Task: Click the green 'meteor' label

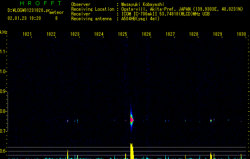Action: [56, 12]
